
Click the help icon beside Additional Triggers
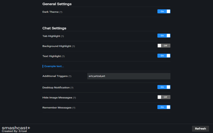pyautogui.click(x=70, y=76)
